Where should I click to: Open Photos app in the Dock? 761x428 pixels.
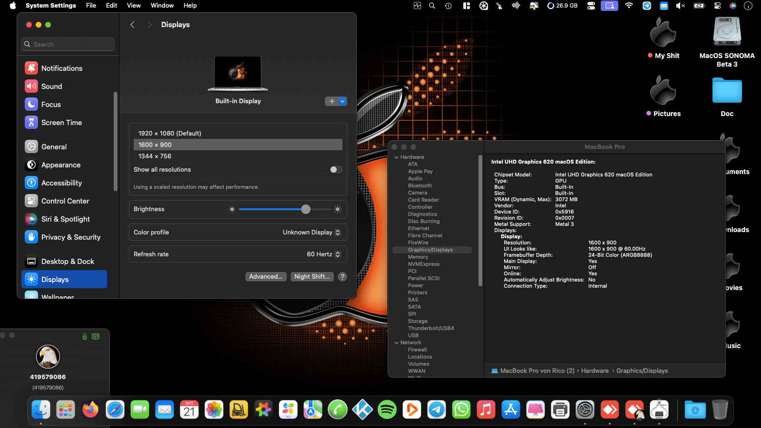(x=214, y=409)
